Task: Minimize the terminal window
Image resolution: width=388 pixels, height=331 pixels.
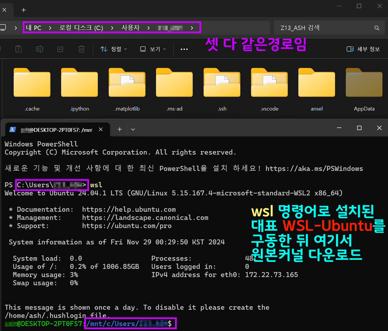Action: point(339,128)
